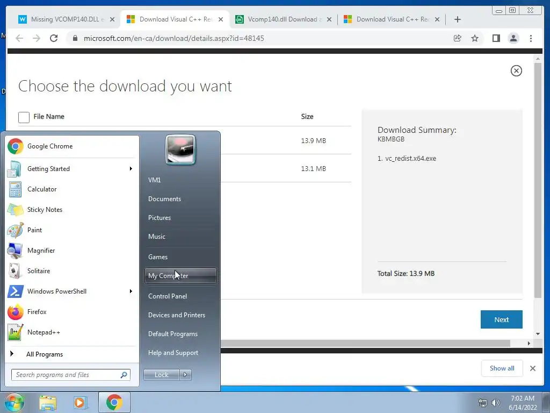The height and width of the screenshot is (413, 550).
Task: Open Chrome three-dot menu
Action: [531, 38]
